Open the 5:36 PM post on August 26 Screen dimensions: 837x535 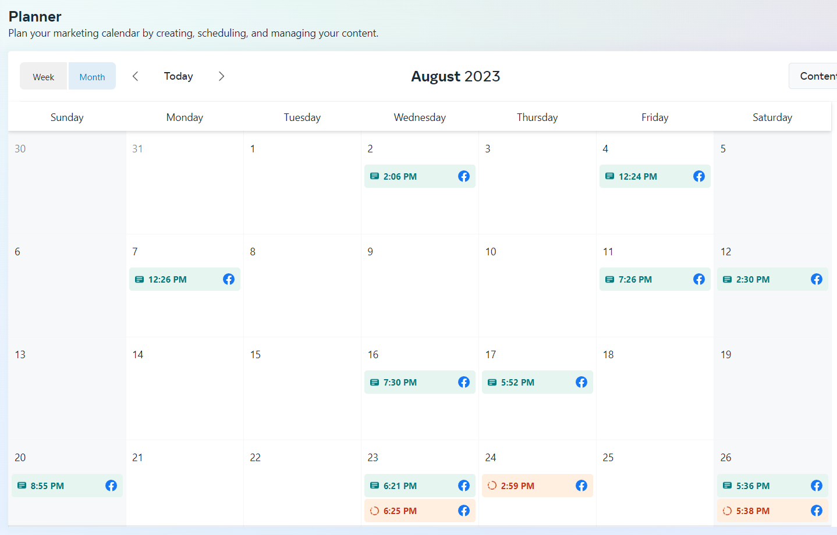772,486
